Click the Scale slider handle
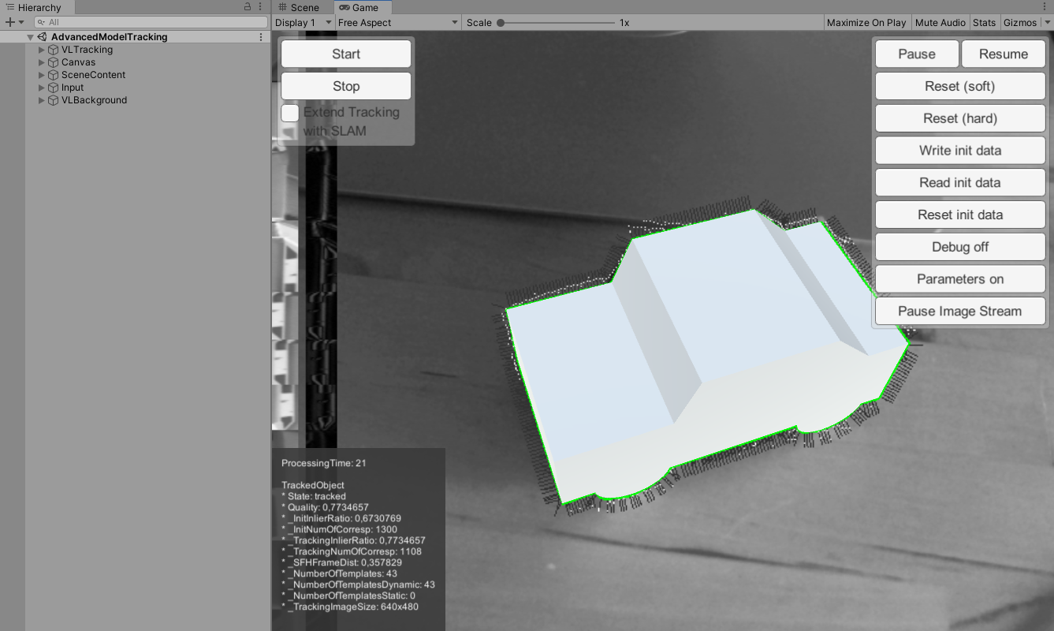This screenshot has width=1054, height=631. pyautogui.click(x=501, y=23)
